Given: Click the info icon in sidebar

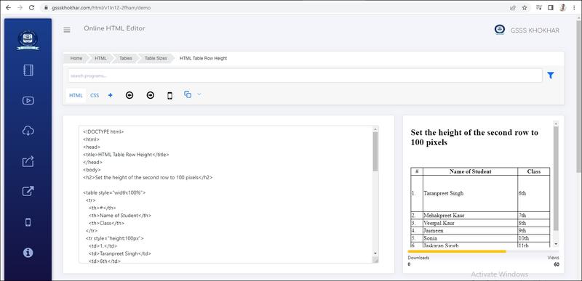Looking at the screenshot, I should click(x=28, y=253).
